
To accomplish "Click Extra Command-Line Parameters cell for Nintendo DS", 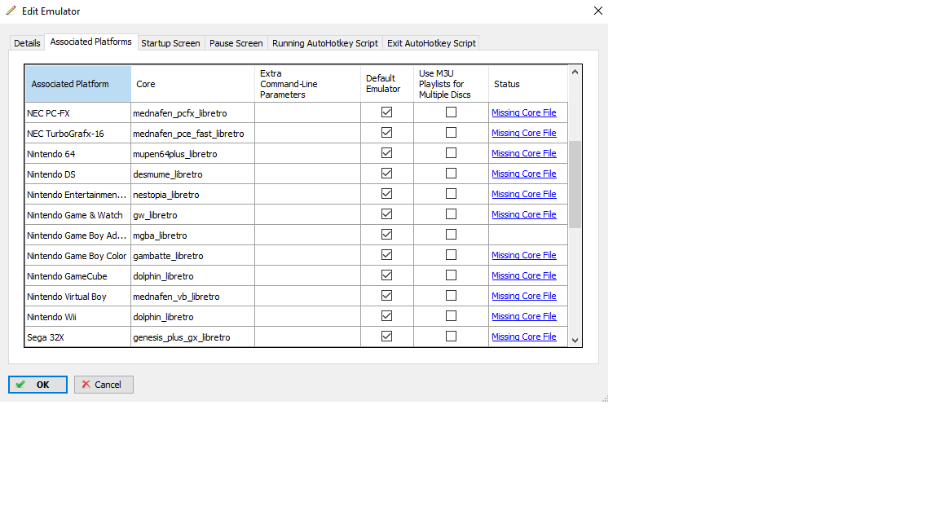I will pyautogui.click(x=308, y=174).
